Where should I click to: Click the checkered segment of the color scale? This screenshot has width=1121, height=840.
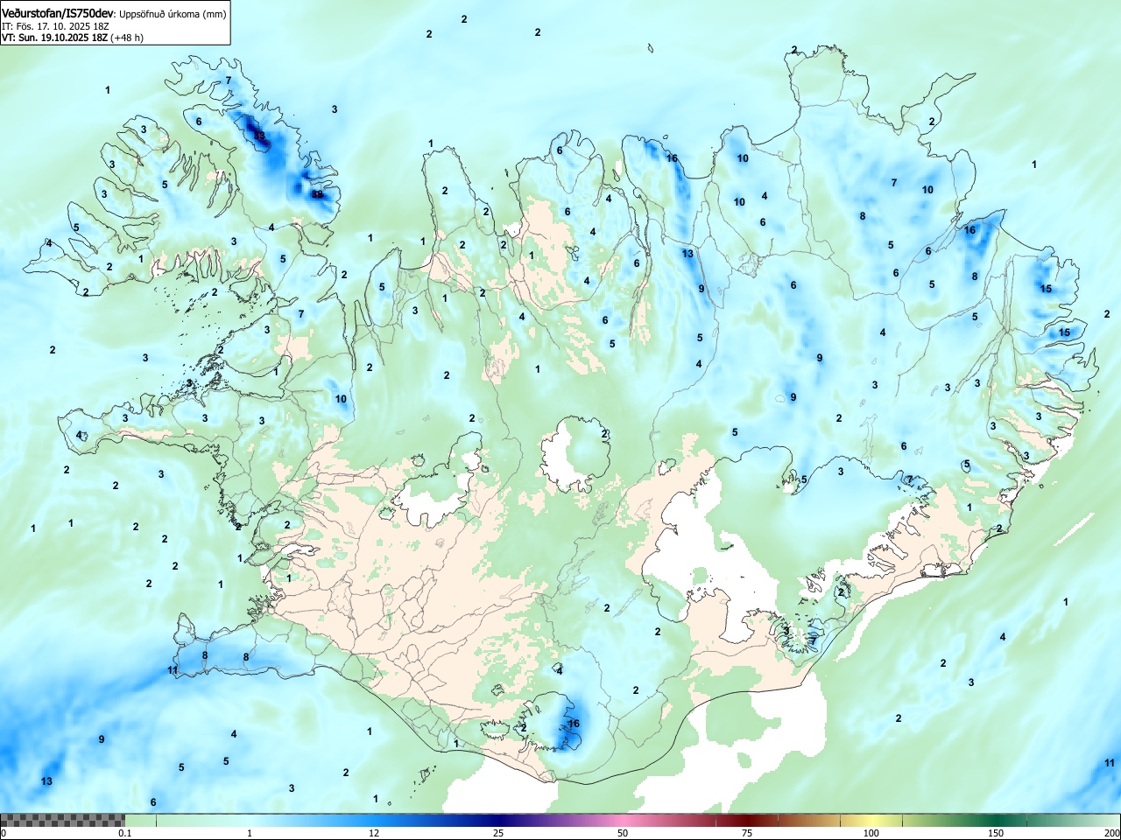point(62,820)
